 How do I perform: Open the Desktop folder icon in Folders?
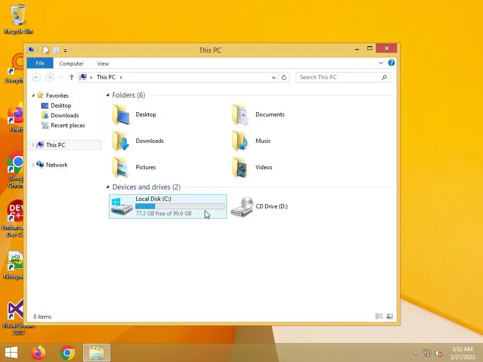pos(121,115)
